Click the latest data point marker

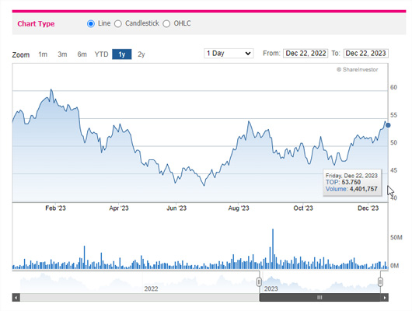388,125
